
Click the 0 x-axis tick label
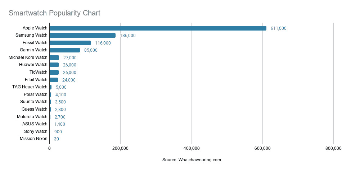(50, 148)
